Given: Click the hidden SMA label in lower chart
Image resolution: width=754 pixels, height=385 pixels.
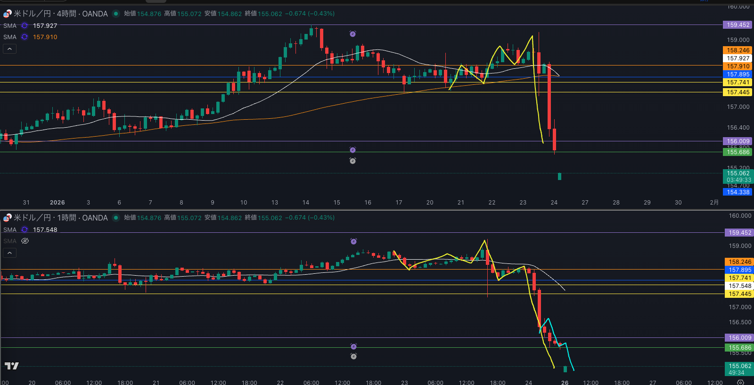Looking at the screenshot, I should click(10, 241).
